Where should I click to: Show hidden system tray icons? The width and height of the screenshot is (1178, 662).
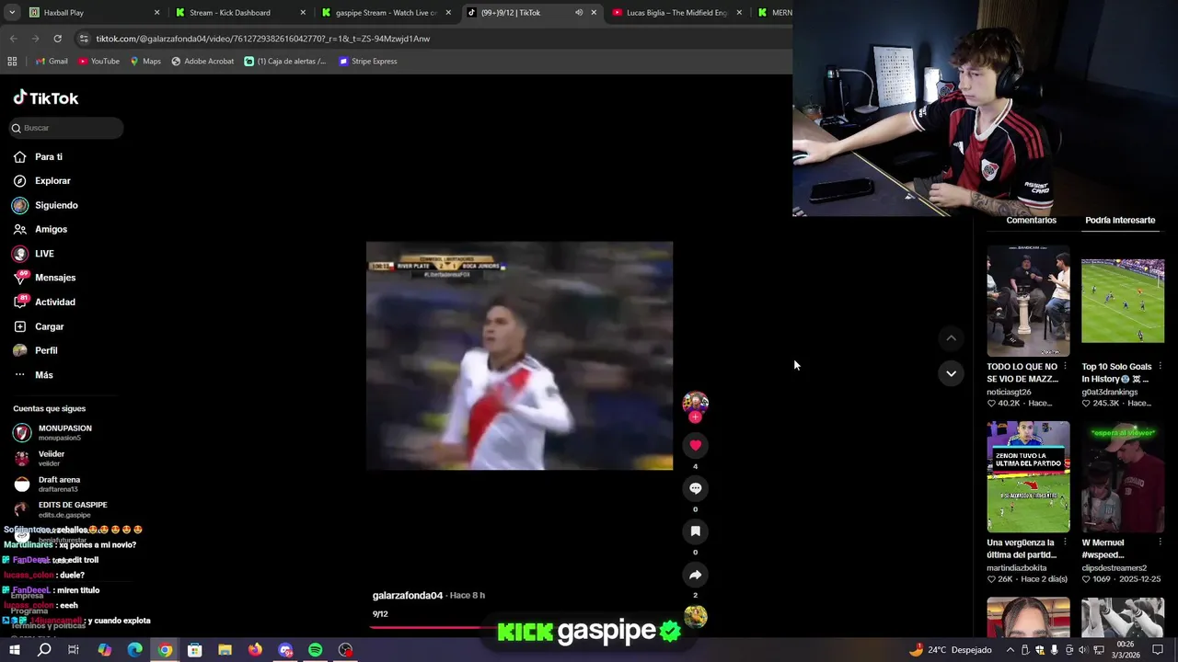click(1010, 650)
